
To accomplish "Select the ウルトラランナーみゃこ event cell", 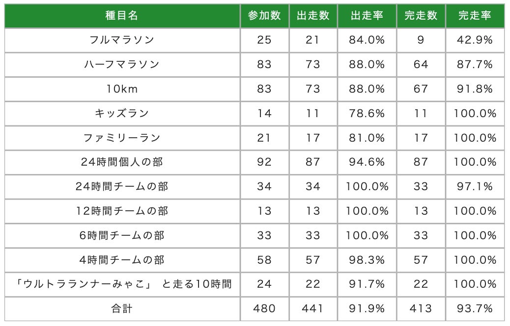I will (122, 284).
